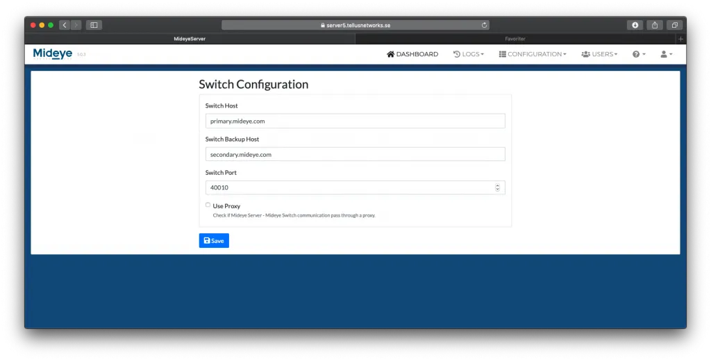Maximize the window with the green button
Image resolution: width=711 pixels, height=361 pixels.
[x=51, y=25]
